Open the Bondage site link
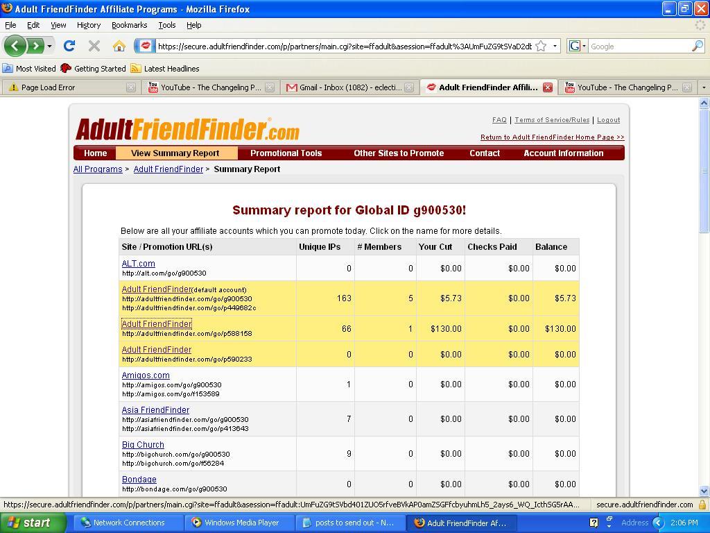Viewport: 710px width, 533px height. tap(139, 479)
